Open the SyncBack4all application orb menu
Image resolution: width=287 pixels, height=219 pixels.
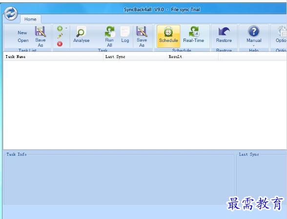click(11, 13)
